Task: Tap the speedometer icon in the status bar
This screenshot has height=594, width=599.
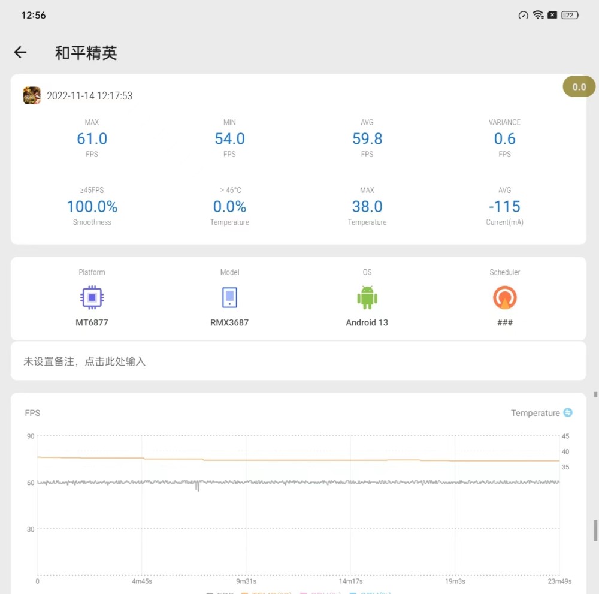Action: pyautogui.click(x=523, y=15)
